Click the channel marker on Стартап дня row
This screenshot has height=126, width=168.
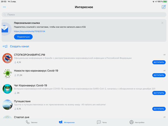164,117
